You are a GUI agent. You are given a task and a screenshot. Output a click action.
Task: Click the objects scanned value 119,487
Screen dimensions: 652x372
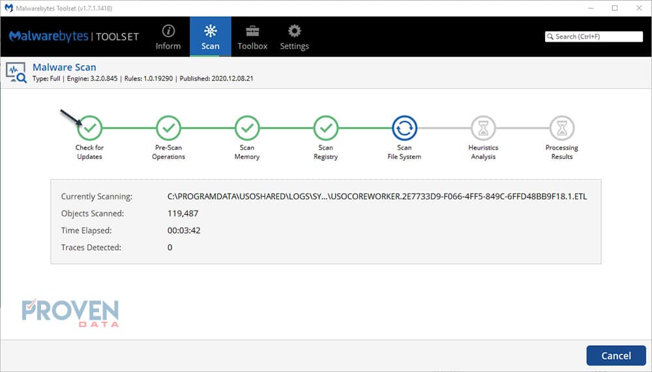click(x=183, y=213)
